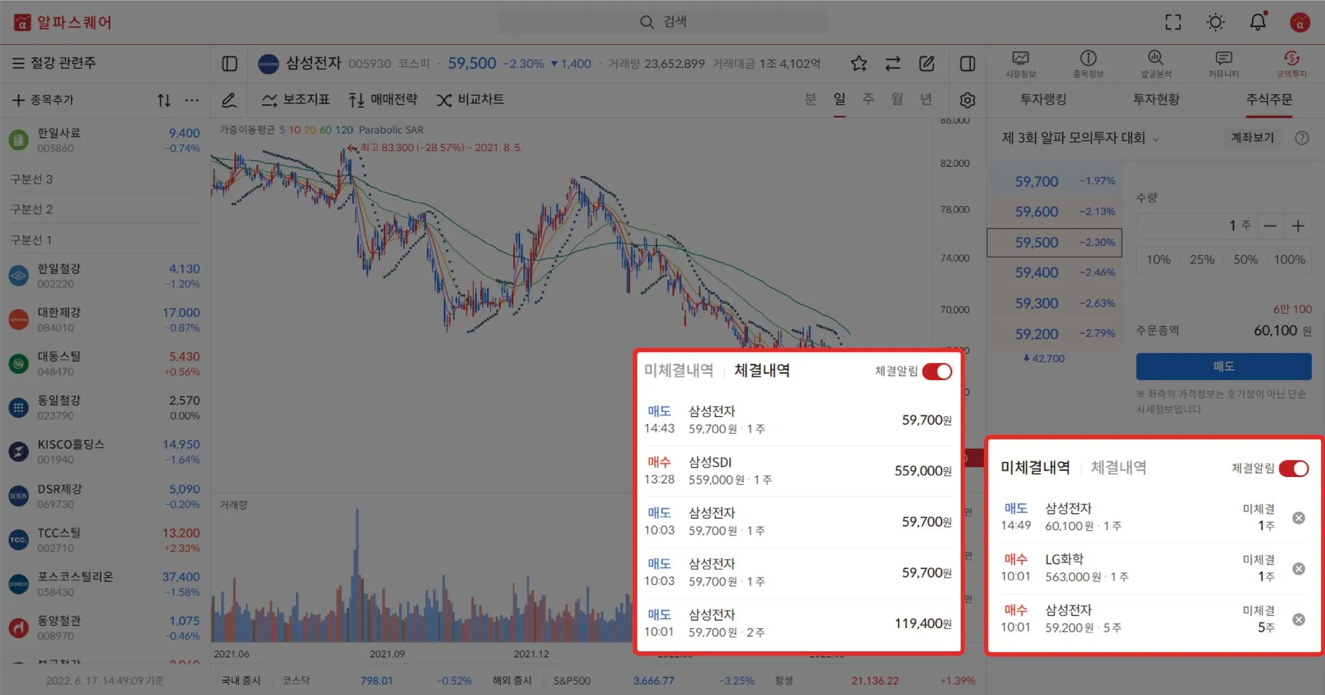Open the memo edit icon in stock header

(x=927, y=64)
